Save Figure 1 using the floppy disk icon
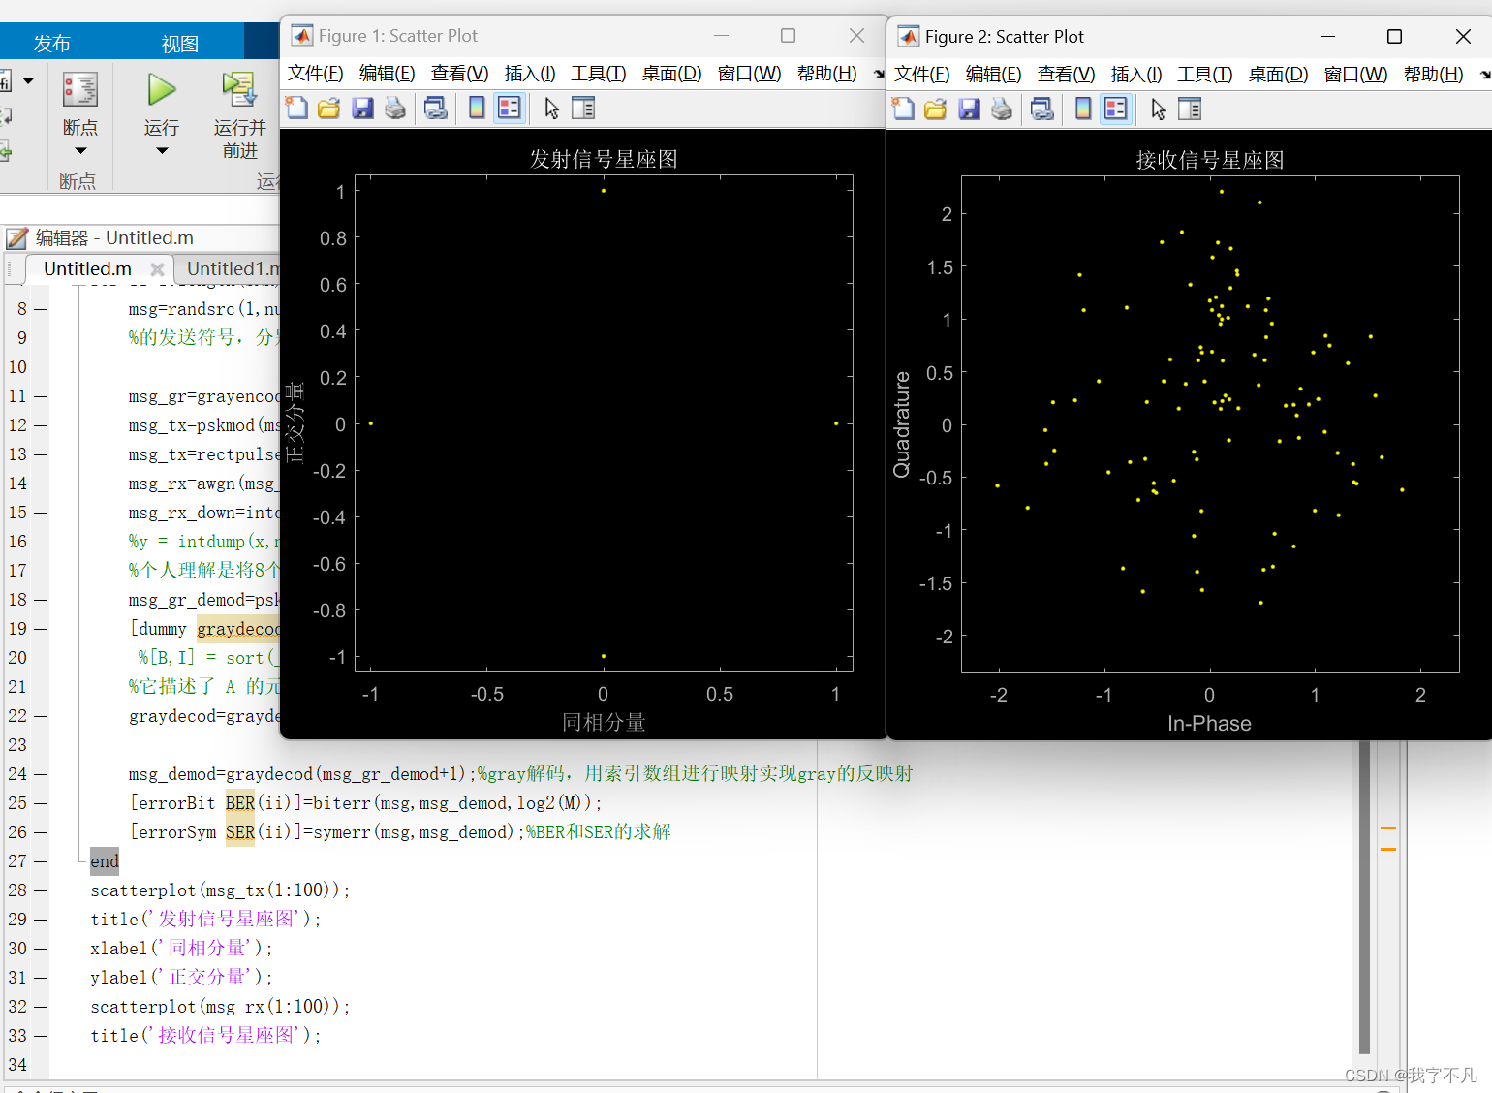 click(361, 108)
